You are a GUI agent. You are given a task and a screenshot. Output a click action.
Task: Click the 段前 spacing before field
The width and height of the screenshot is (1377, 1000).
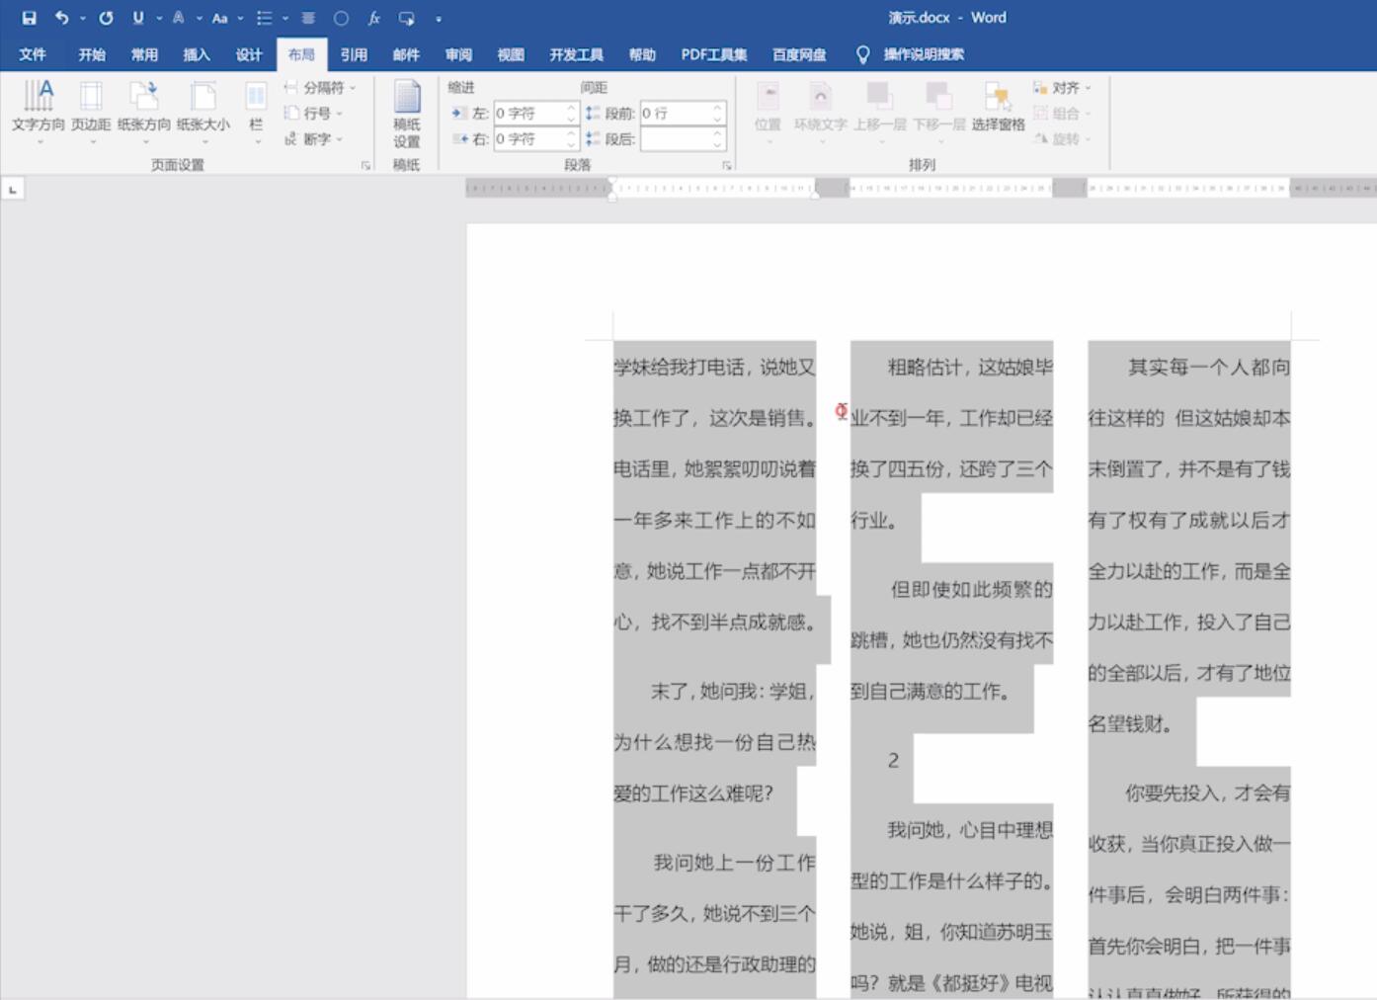tap(676, 114)
